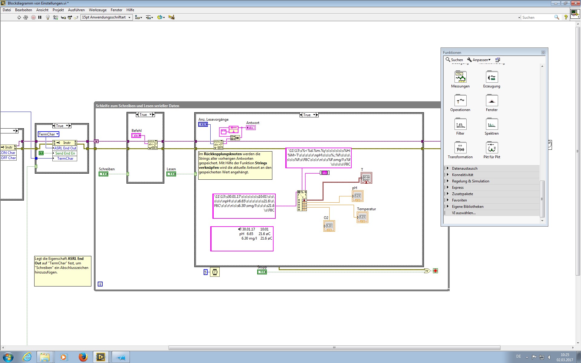Click VI auswählen... entry
This screenshot has width=581, height=363.
click(x=464, y=213)
